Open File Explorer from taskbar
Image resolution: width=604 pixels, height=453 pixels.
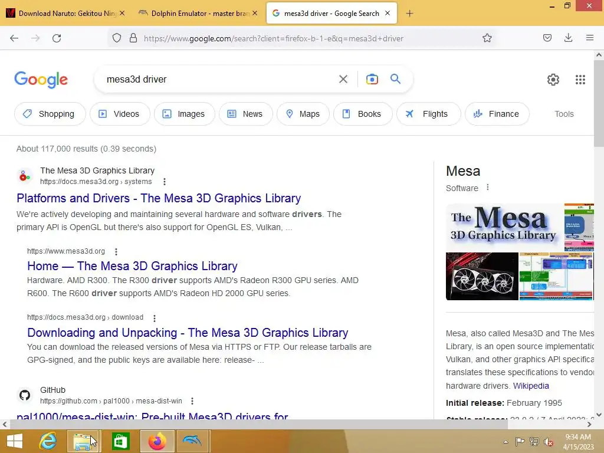coord(84,441)
